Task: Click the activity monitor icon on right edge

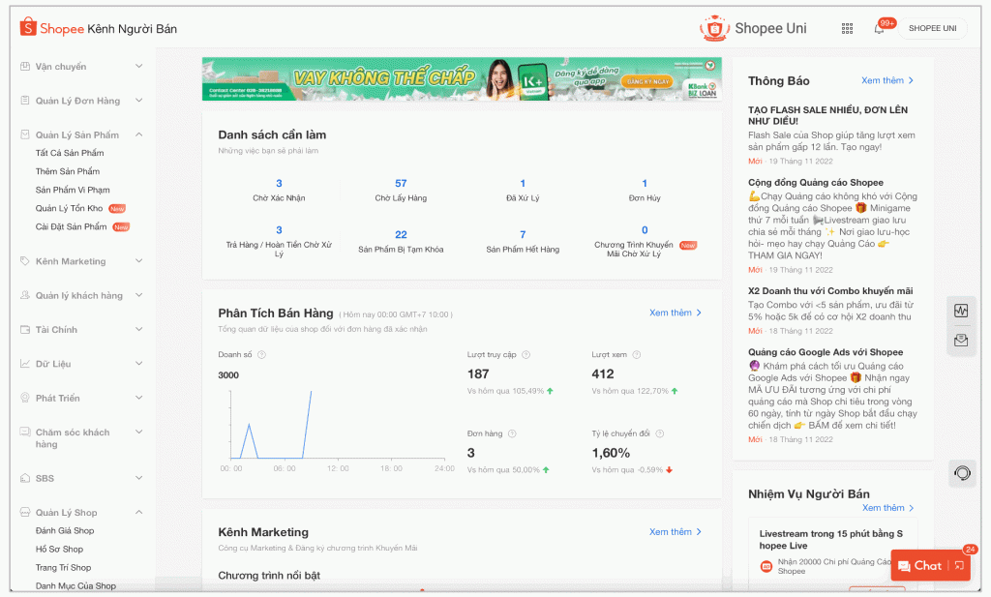Action: [x=961, y=311]
